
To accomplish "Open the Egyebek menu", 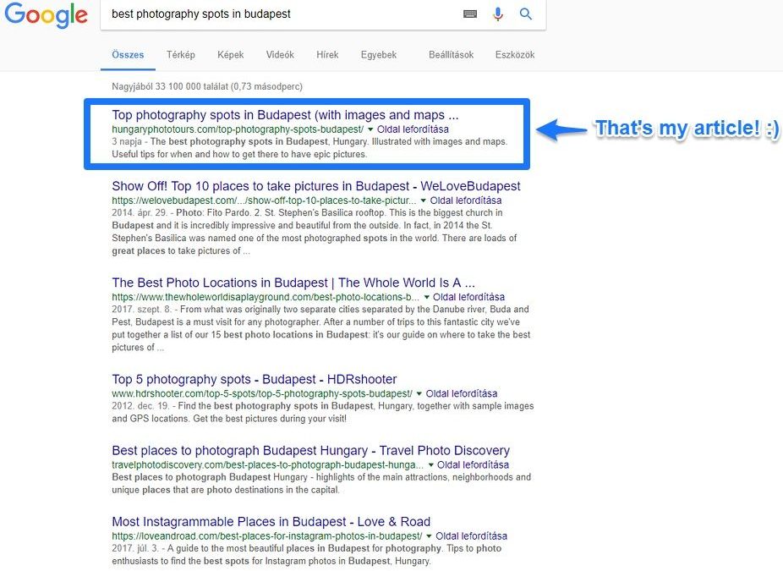I will (x=379, y=55).
